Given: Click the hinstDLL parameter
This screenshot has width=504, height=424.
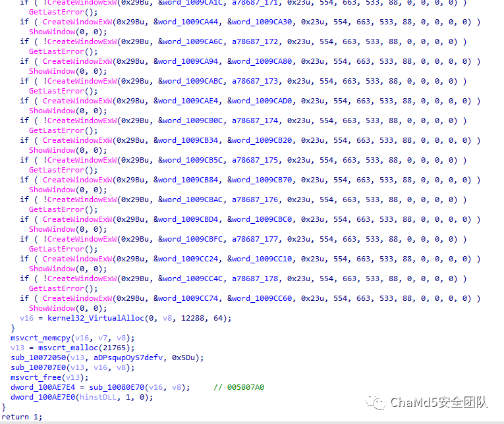Looking at the screenshot, I should coord(98,398).
